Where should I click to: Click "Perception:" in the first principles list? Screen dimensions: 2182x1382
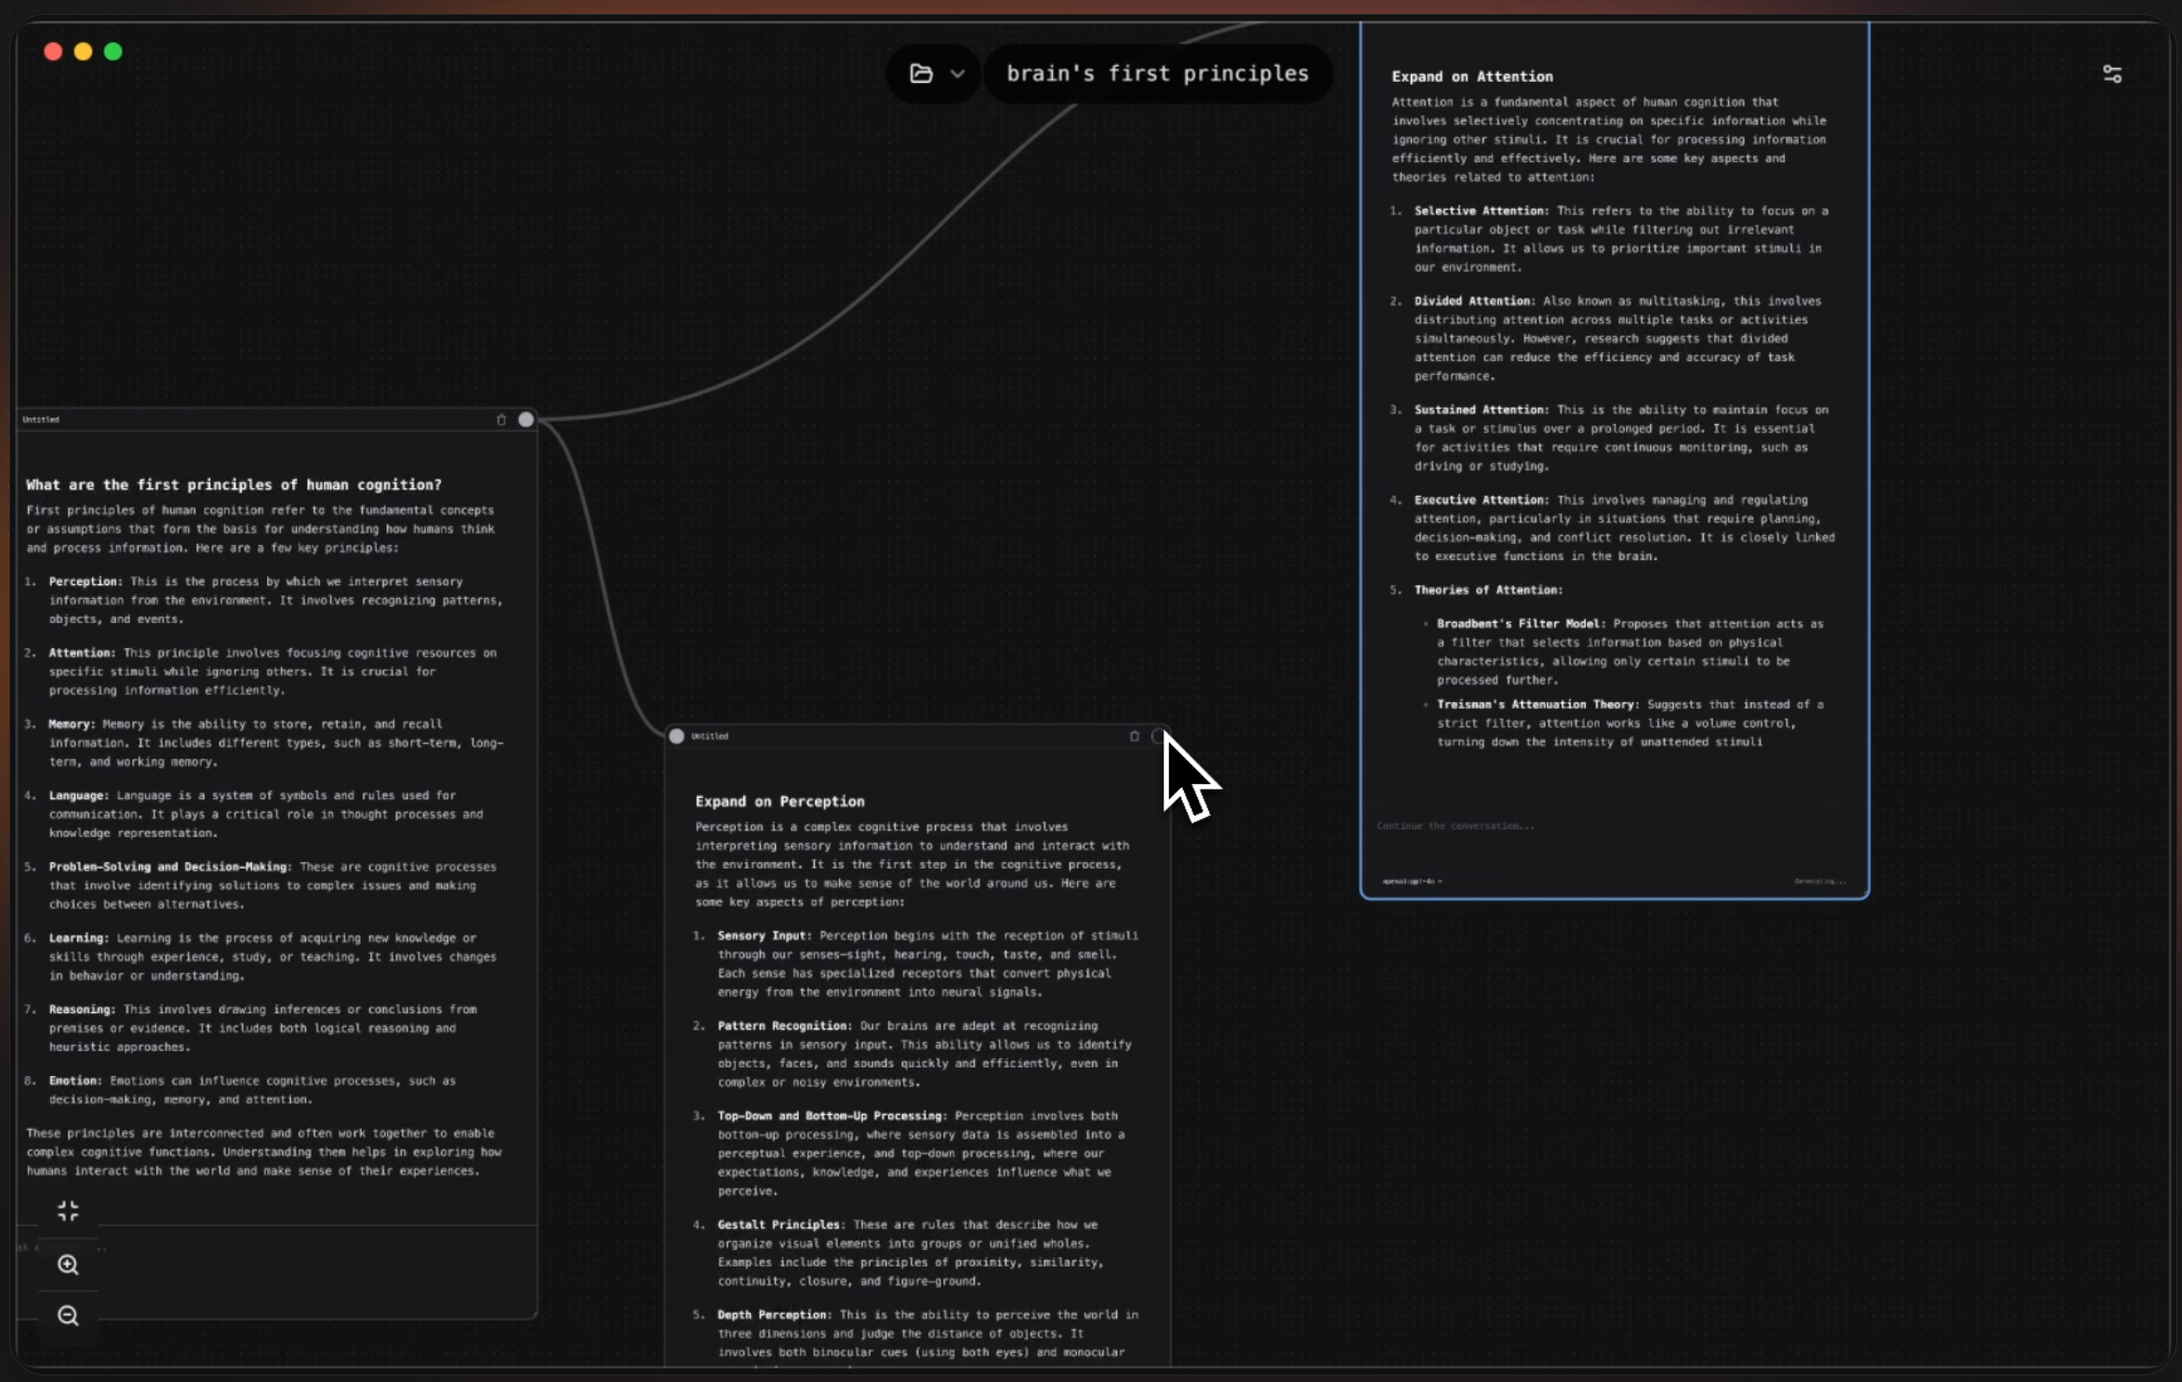pos(86,581)
